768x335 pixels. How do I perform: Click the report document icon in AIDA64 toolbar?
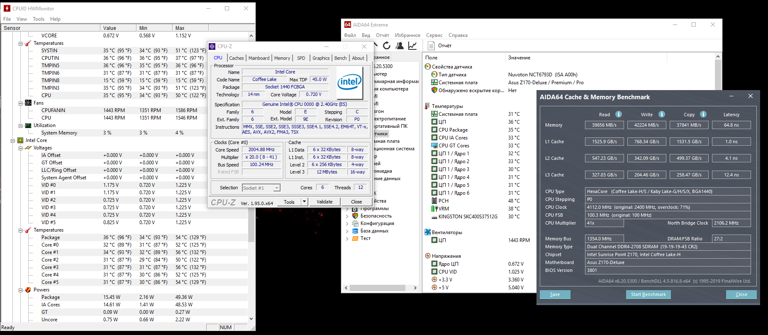click(431, 46)
